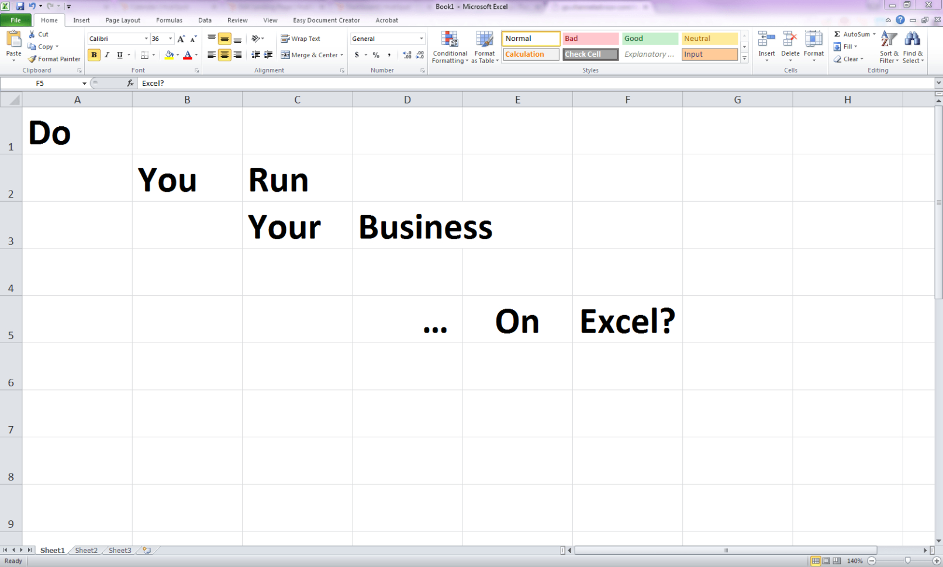
Task: Open Sort & Filter options
Action: coord(888,47)
